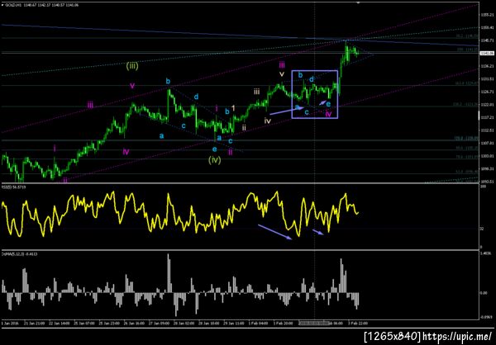496x345 pixels.
Task: Select the olive (iv) wave label
Action: (214, 160)
